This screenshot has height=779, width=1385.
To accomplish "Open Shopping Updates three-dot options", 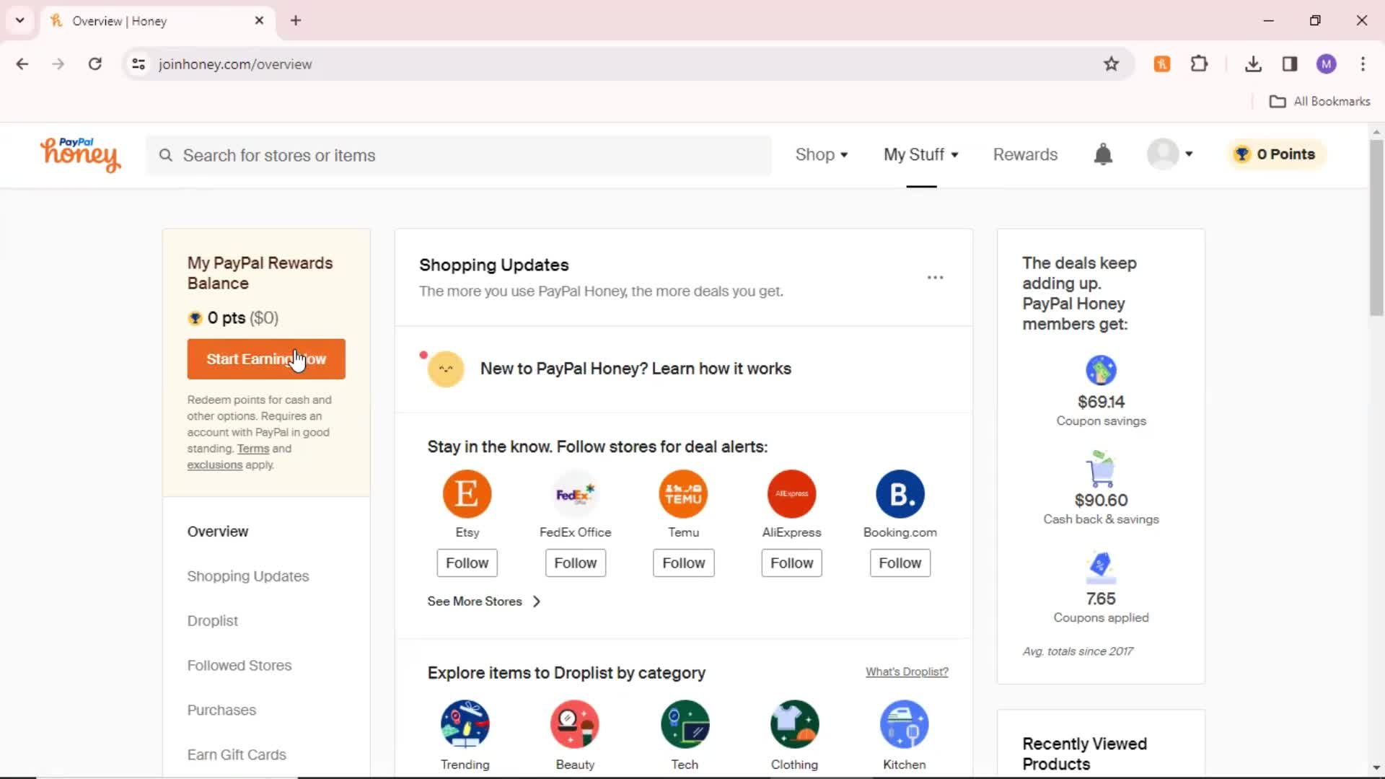I will pos(935,278).
